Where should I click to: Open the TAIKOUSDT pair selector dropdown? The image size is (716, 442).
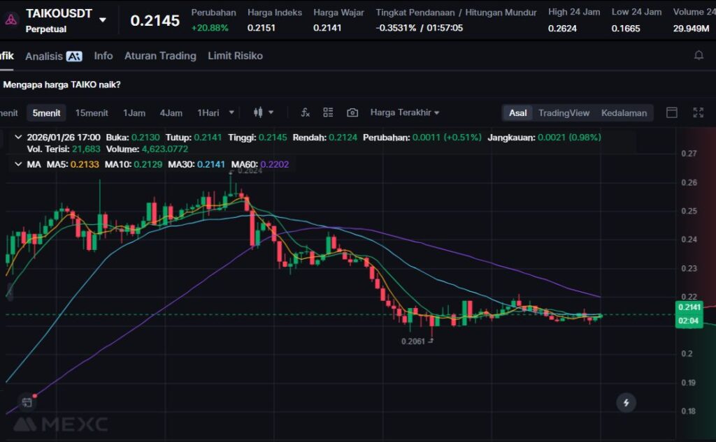click(103, 20)
